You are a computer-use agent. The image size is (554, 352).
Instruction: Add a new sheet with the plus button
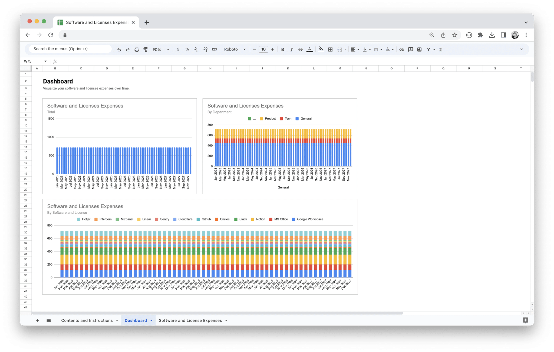click(x=38, y=320)
